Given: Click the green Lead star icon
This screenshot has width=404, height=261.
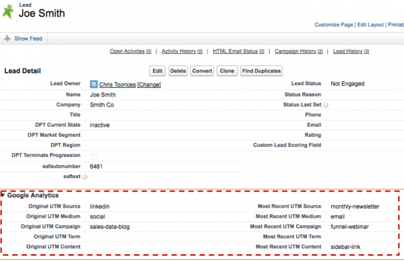Looking at the screenshot, I should pyautogui.click(x=8, y=12).
